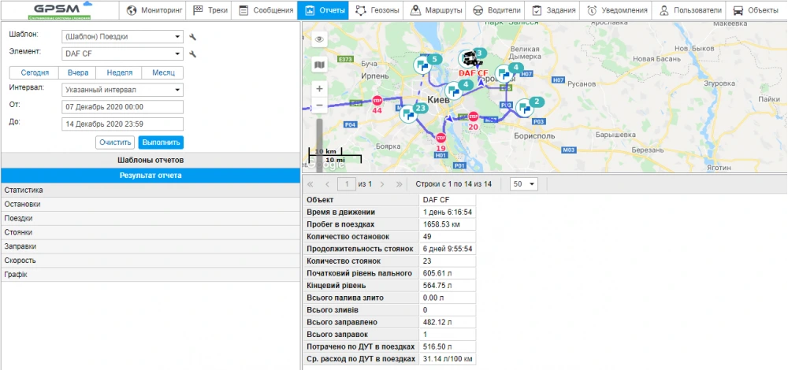Image resolution: width=788 pixels, height=370 pixels.
Task: Click wrench icon beside Шаблон dropdown
Action: point(192,37)
